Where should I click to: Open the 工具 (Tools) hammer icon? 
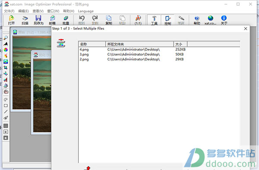(x=154, y=20)
